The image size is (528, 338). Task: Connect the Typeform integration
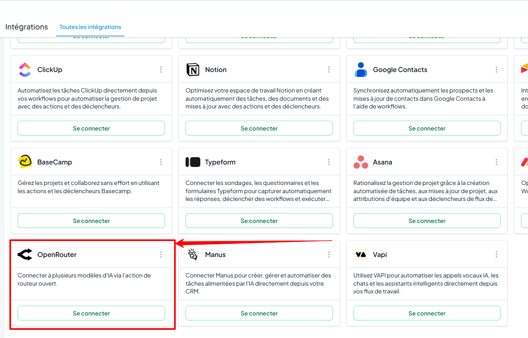tap(259, 221)
